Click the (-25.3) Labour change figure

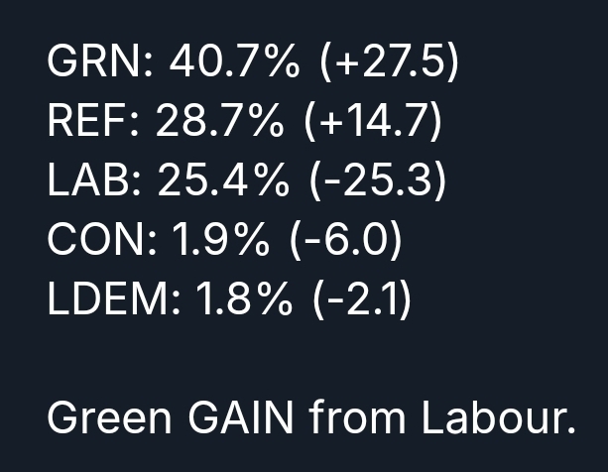(x=377, y=181)
